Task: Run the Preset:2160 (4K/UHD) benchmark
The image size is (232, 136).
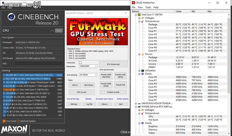Action: tap(106, 76)
